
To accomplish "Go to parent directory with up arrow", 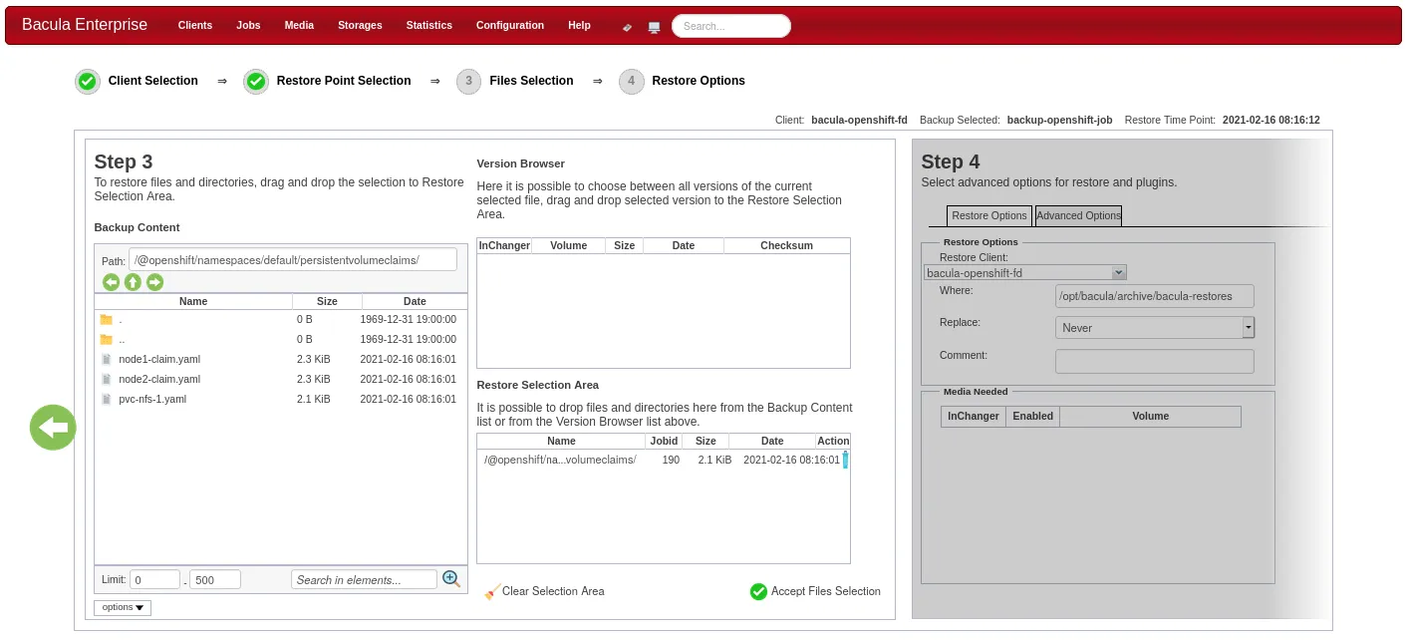I will pyautogui.click(x=133, y=282).
